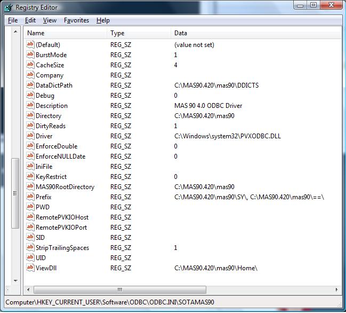
Task: Click the string icon beside UID
Action: pyautogui.click(x=30, y=258)
